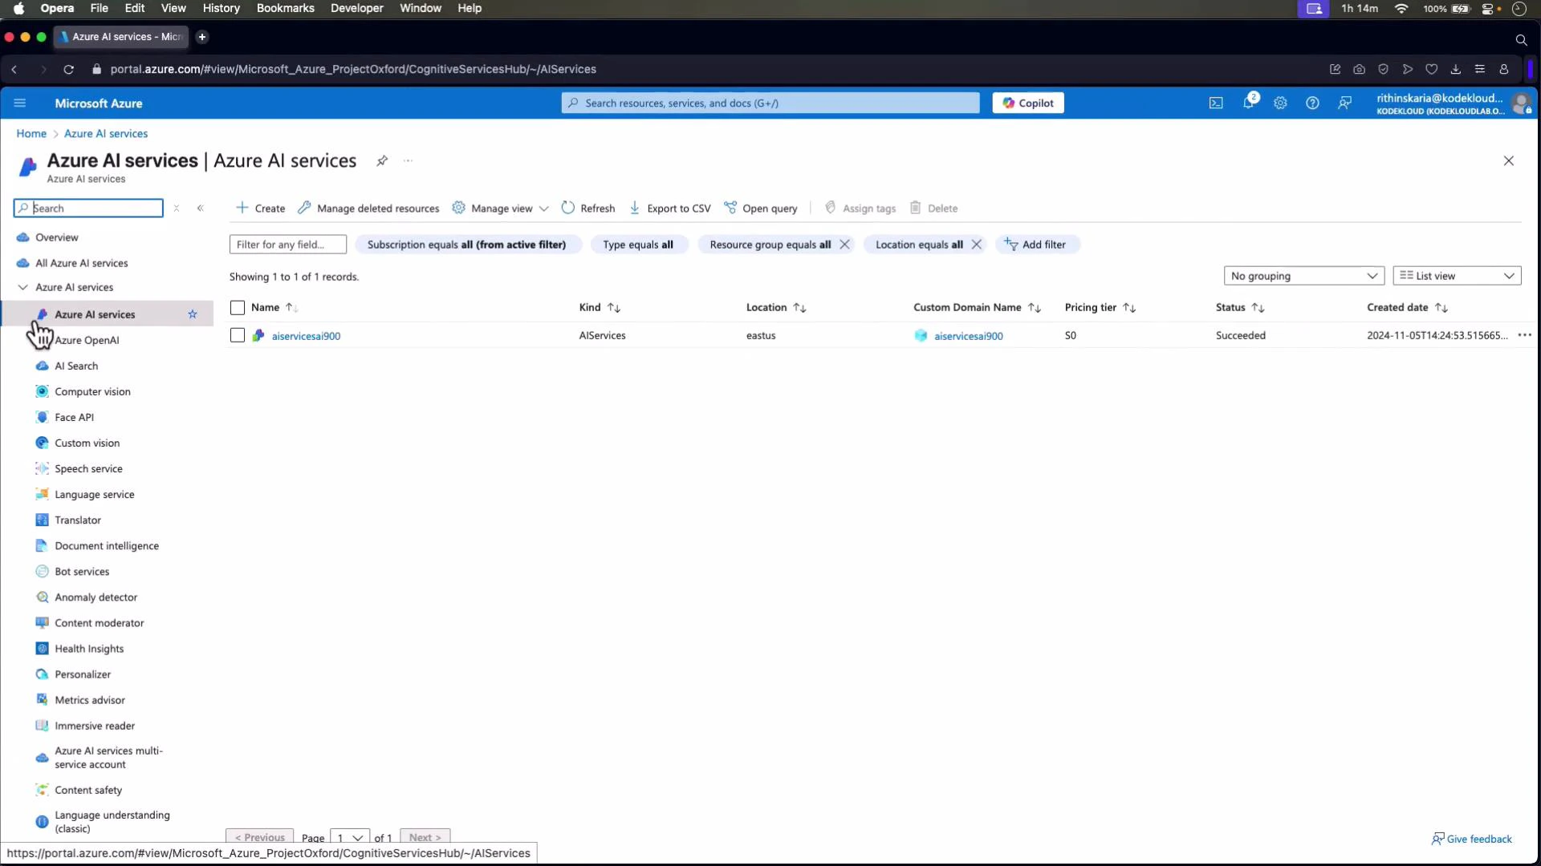Go to Home breadcrumb

click(x=31, y=134)
